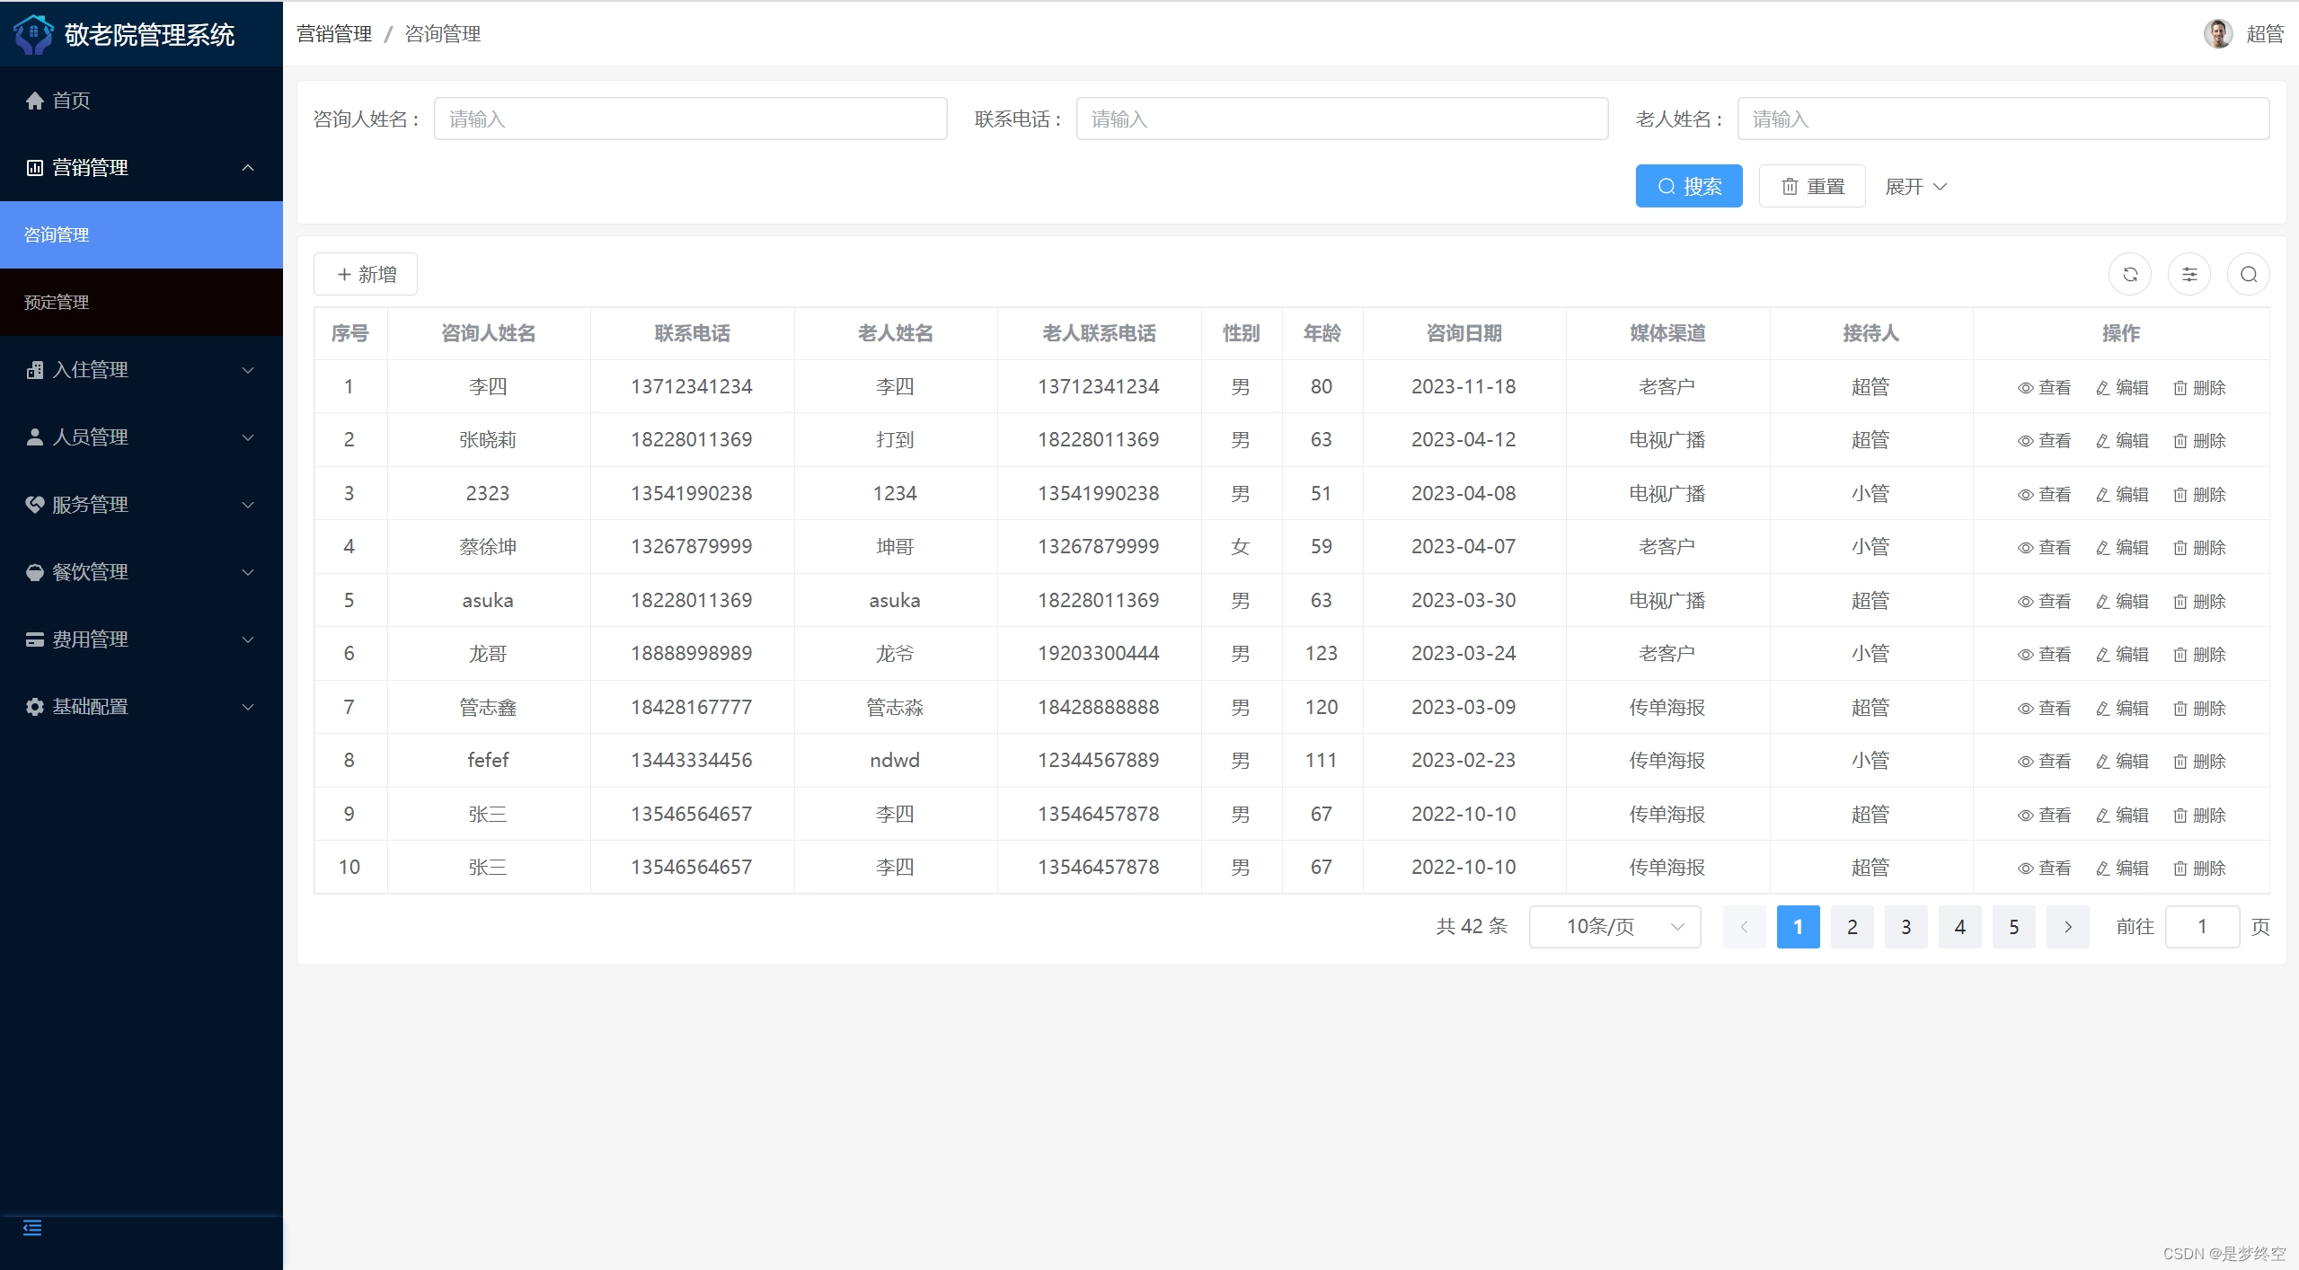This screenshot has width=2299, height=1270.
Task: Click the 前往 page number box
Action: pyautogui.click(x=2201, y=926)
